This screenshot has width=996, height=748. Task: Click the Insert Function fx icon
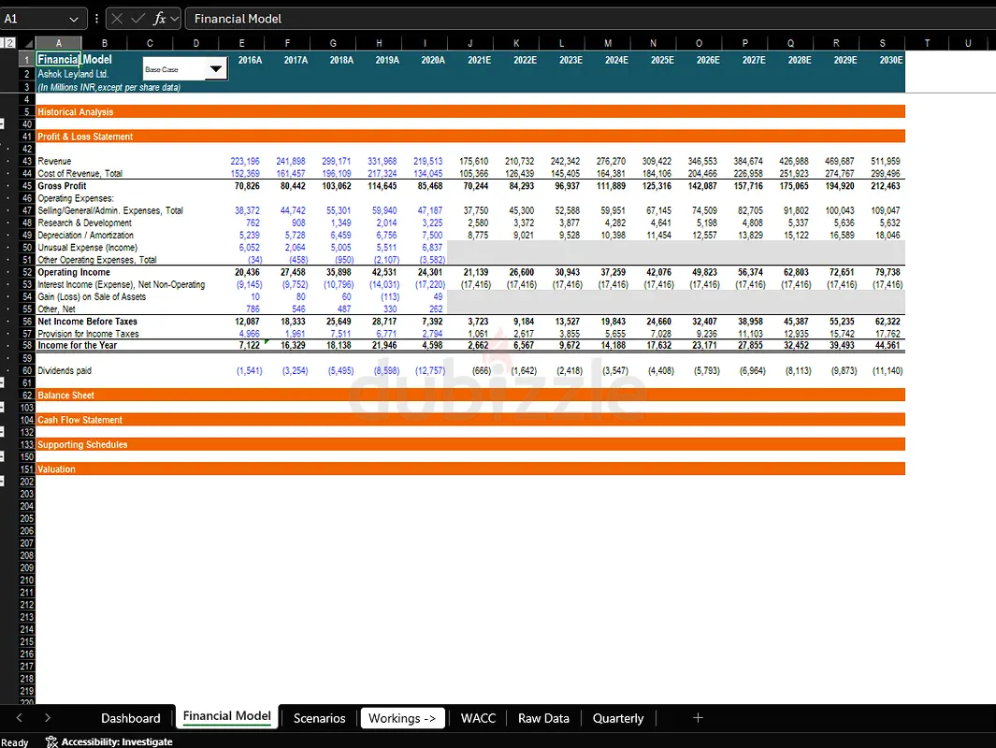pyautogui.click(x=160, y=19)
